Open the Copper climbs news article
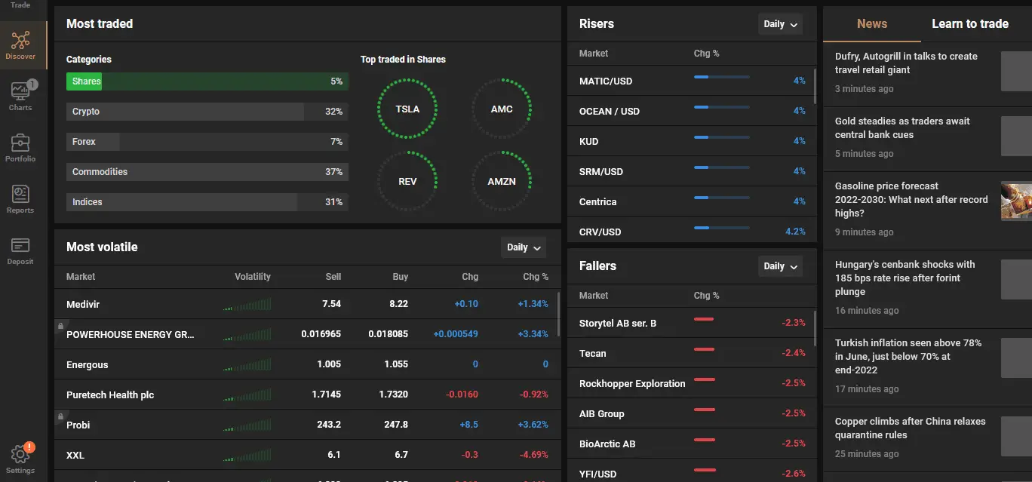This screenshot has width=1032, height=482. [x=927, y=437]
